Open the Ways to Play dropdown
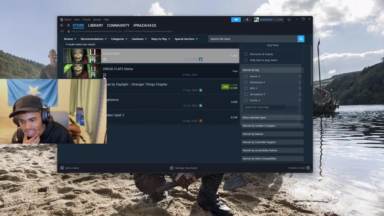 [160, 39]
